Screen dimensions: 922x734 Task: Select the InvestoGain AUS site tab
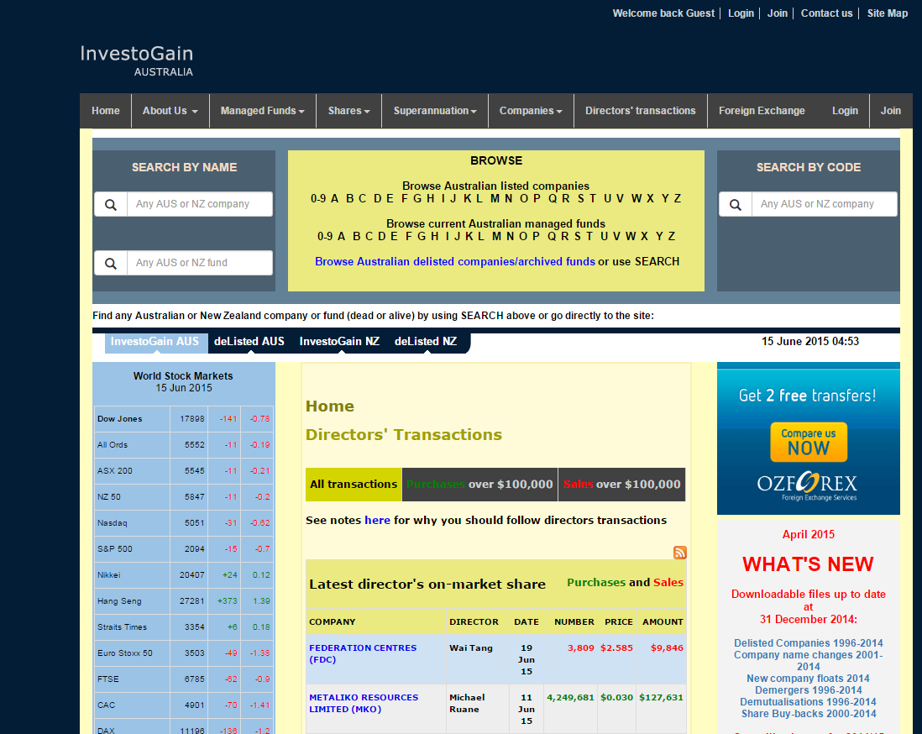pyautogui.click(x=155, y=342)
